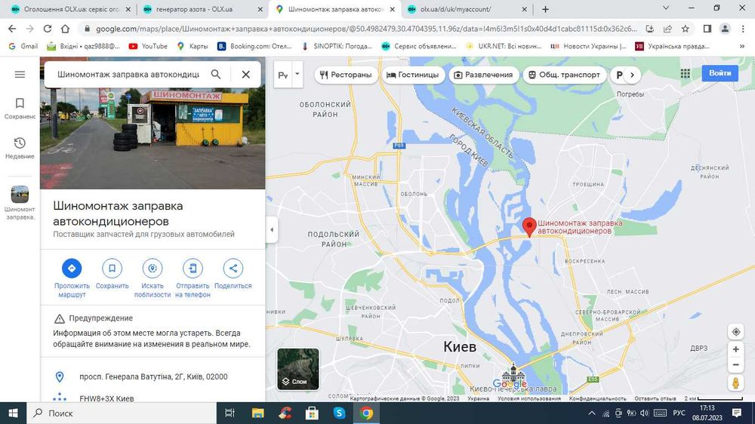Open the Booking.com bookmark
The height and width of the screenshot is (424, 755).
pyautogui.click(x=254, y=46)
